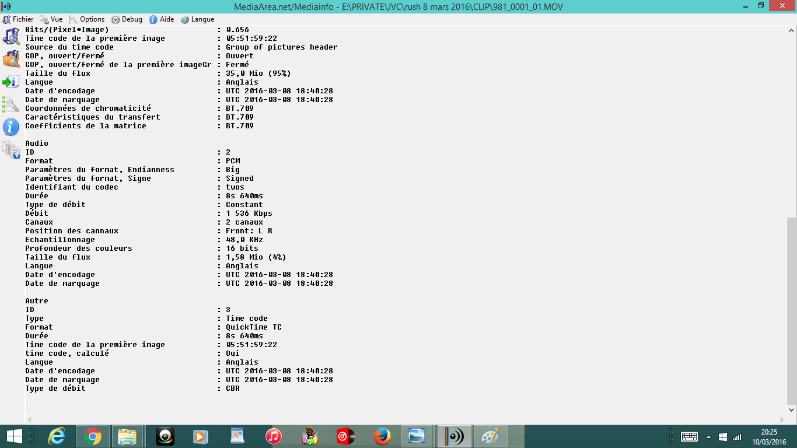Click the open file icon with film and magnifier
Image resolution: width=797 pixels, height=448 pixels.
[x=11, y=36]
